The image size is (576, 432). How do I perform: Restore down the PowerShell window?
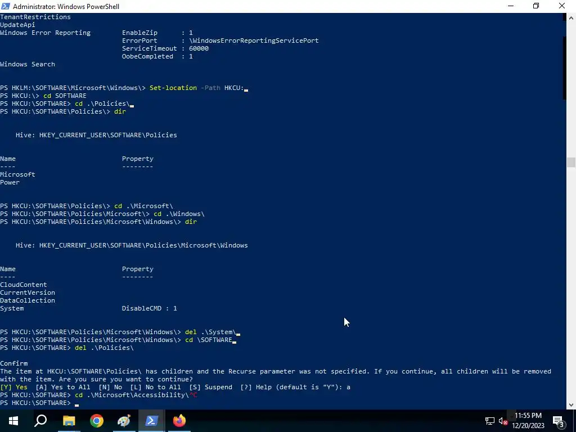tap(536, 6)
